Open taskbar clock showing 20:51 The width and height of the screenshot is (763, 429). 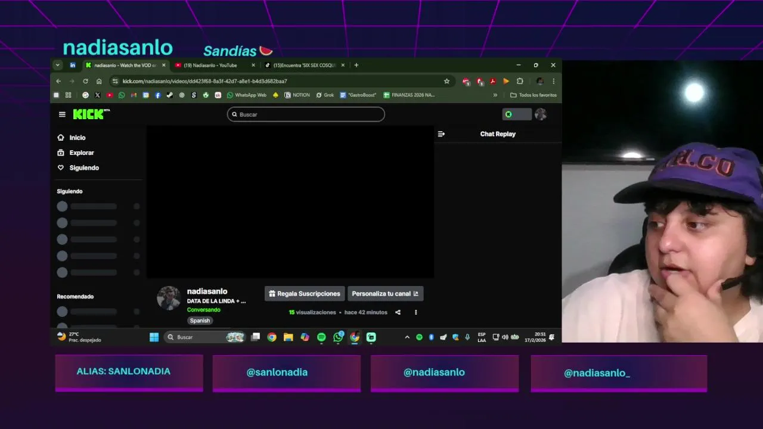click(x=535, y=337)
